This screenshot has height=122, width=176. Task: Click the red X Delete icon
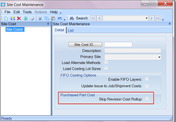pos(19,18)
